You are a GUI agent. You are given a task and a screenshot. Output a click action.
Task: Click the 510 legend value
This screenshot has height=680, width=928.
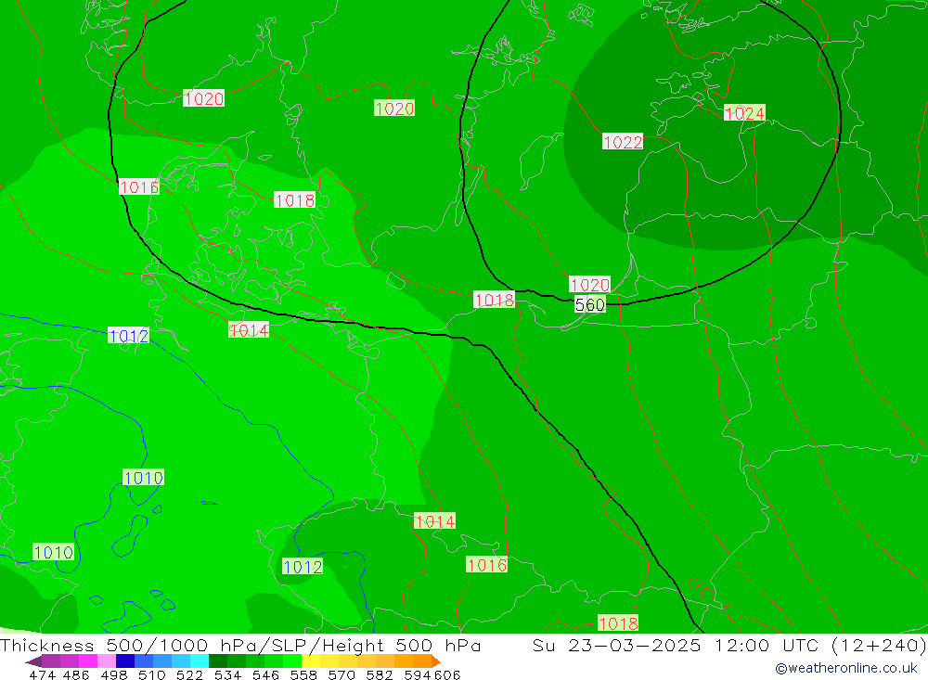tap(152, 675)
